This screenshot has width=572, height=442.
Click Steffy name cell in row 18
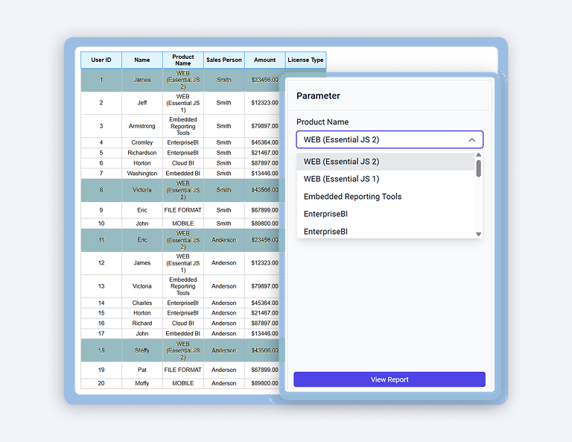[142, 350]
